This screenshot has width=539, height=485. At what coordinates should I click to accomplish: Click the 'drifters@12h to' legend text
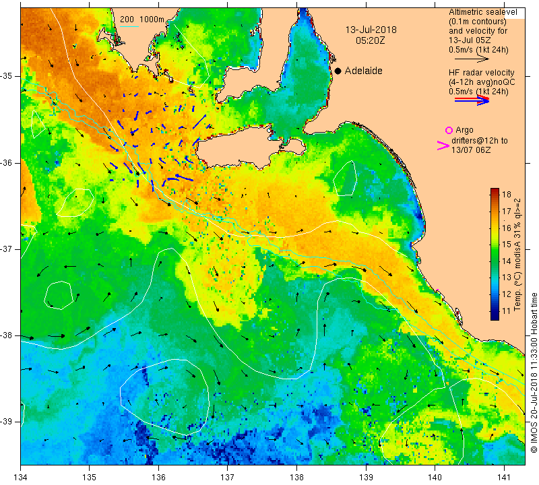(480, 141)
